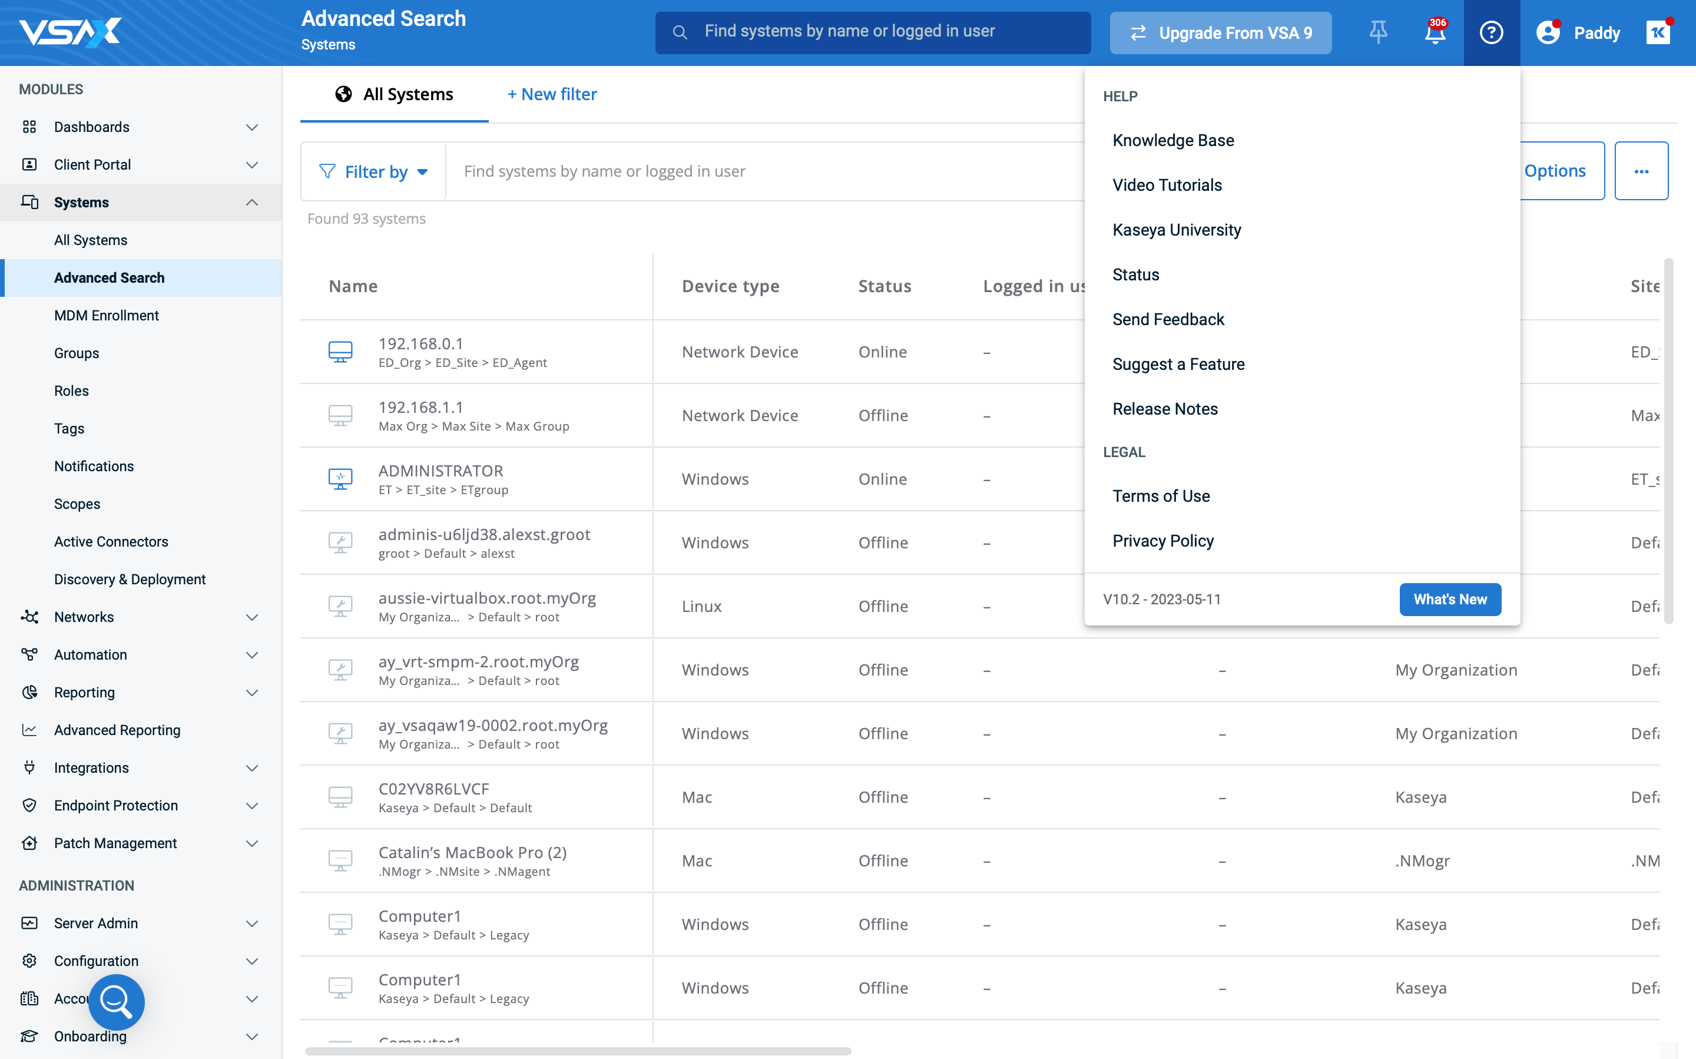Image resolution: width=1696 pixels, height=1059 pixels.
Task: Click the Server Admin icon
Action: 29,923
